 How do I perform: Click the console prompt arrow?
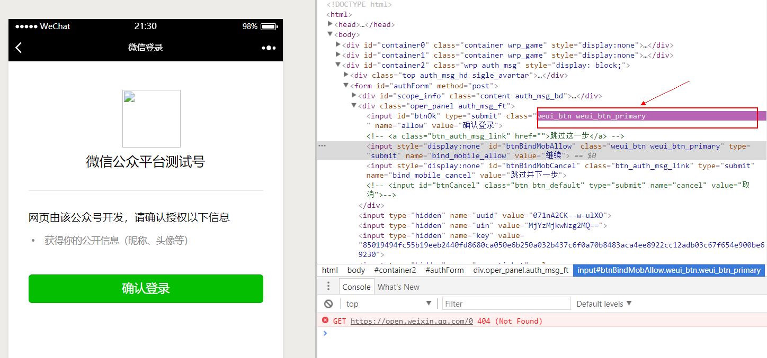click(325, 333)
